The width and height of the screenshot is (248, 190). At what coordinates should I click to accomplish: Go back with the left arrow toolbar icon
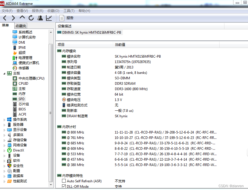(x=5, y=18)
